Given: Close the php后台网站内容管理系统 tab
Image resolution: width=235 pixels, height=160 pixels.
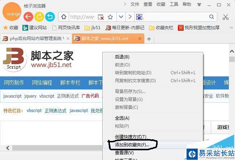Looking at the screenshot, I should pyautogui.click(x=68, y=39).
